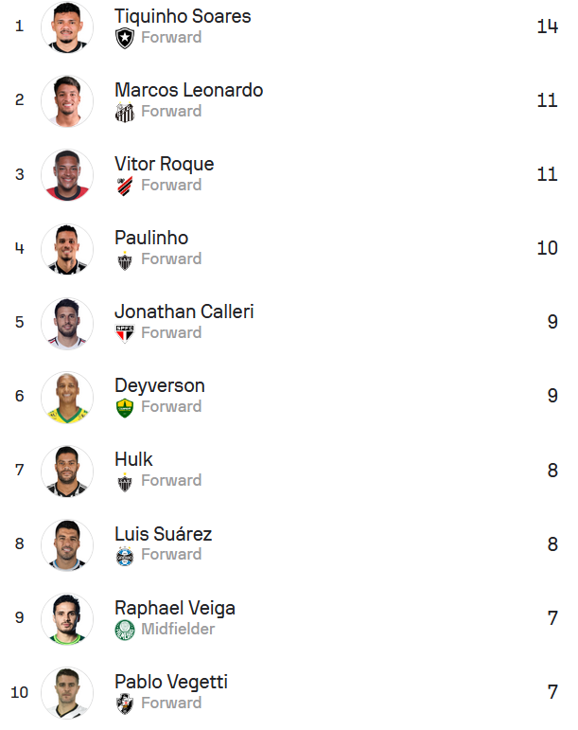Open Tiquinho Soares player photo
The height and width of the screenshot is (730, 578).
tap(67, 27)
